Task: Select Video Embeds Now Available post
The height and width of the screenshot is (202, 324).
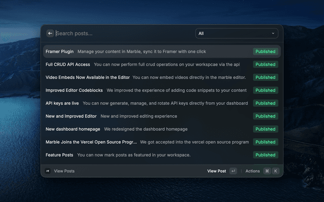Action: pos(87,77)
